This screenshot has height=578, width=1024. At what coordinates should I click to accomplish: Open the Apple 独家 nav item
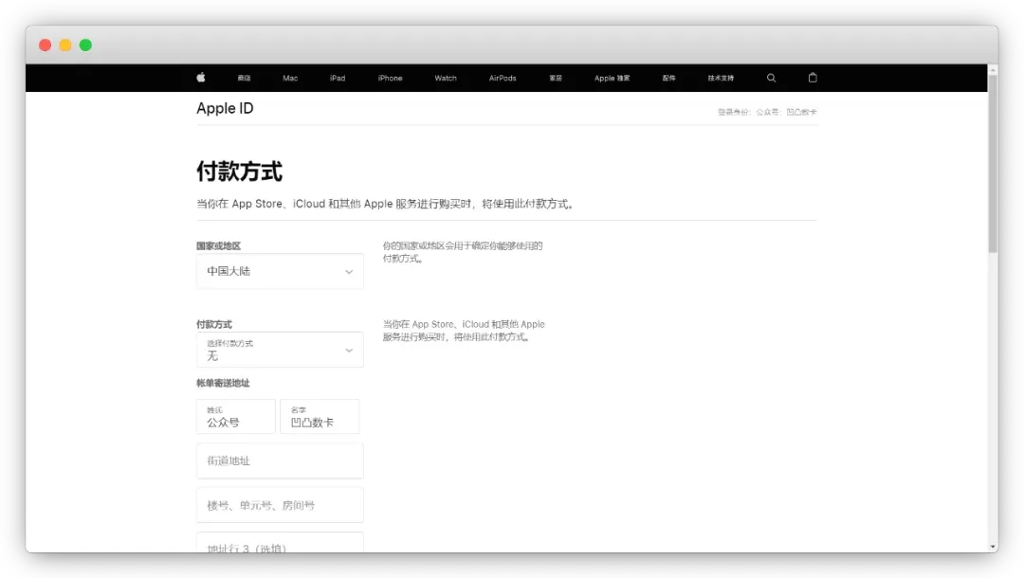pyautogui.click(x=612, y=79)
